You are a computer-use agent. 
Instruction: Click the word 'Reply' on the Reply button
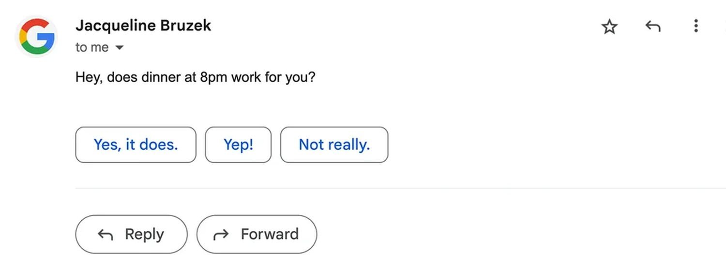coord(144,234)
